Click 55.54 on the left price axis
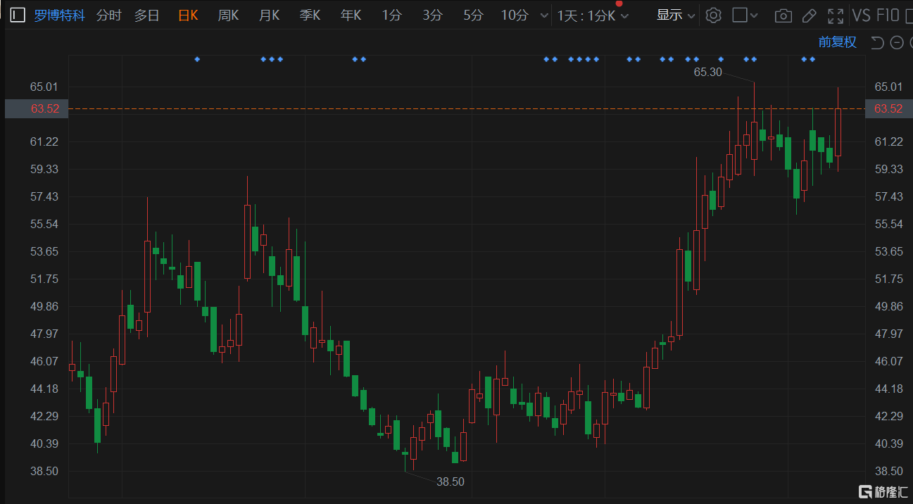 point(44,224)
